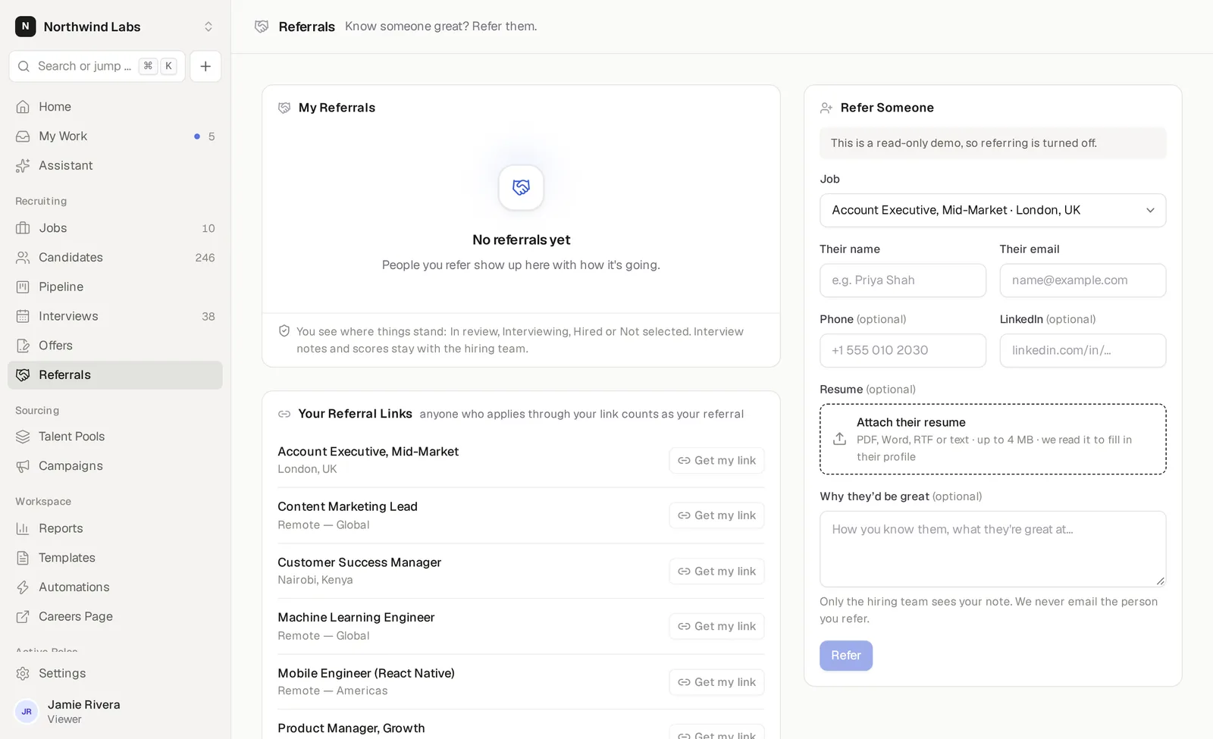The image size is (1213, 739).
Task: Click the My Work inbox icon
Action: pyautogui.click(x=23, y=136)
